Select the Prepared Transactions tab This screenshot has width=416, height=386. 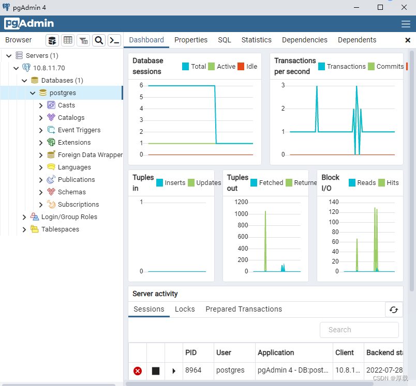(x=244, y=309)
